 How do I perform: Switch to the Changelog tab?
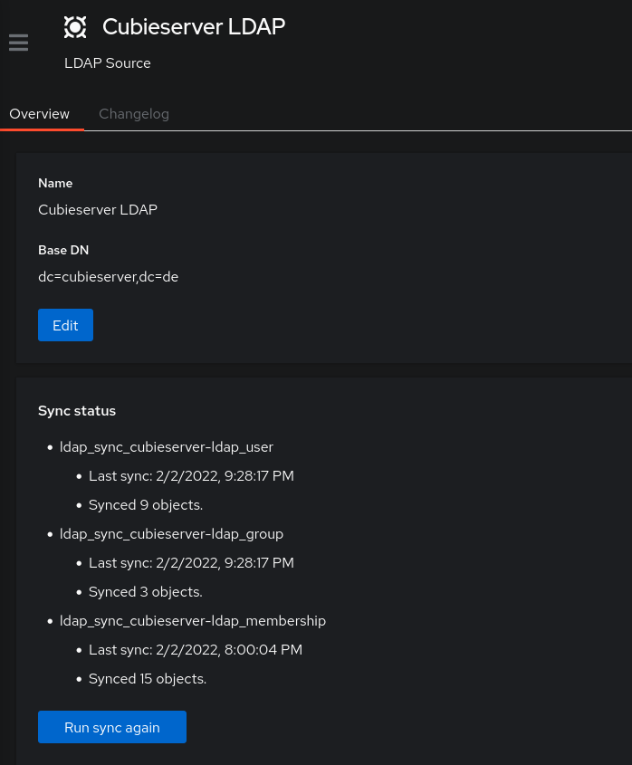click(134, 114)
